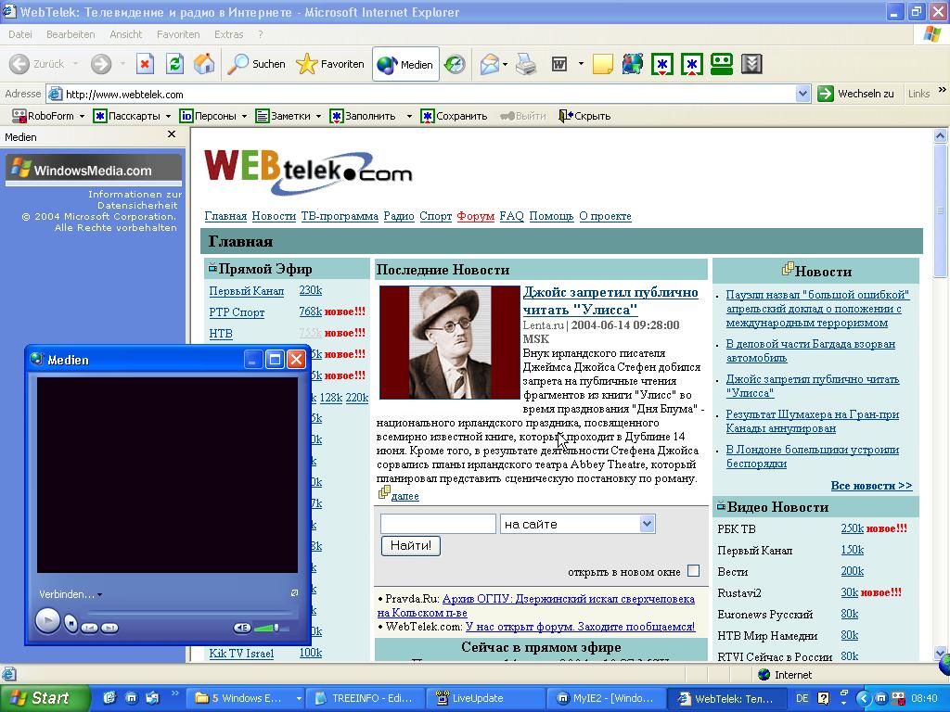The image size is (950, 712).
Task: Click the James Joyce news photo
Action: 450,342
